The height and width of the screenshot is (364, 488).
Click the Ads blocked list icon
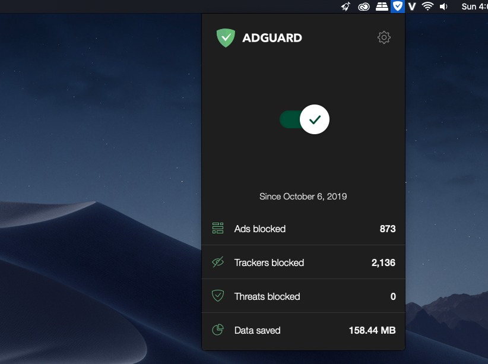coord(217,229)
